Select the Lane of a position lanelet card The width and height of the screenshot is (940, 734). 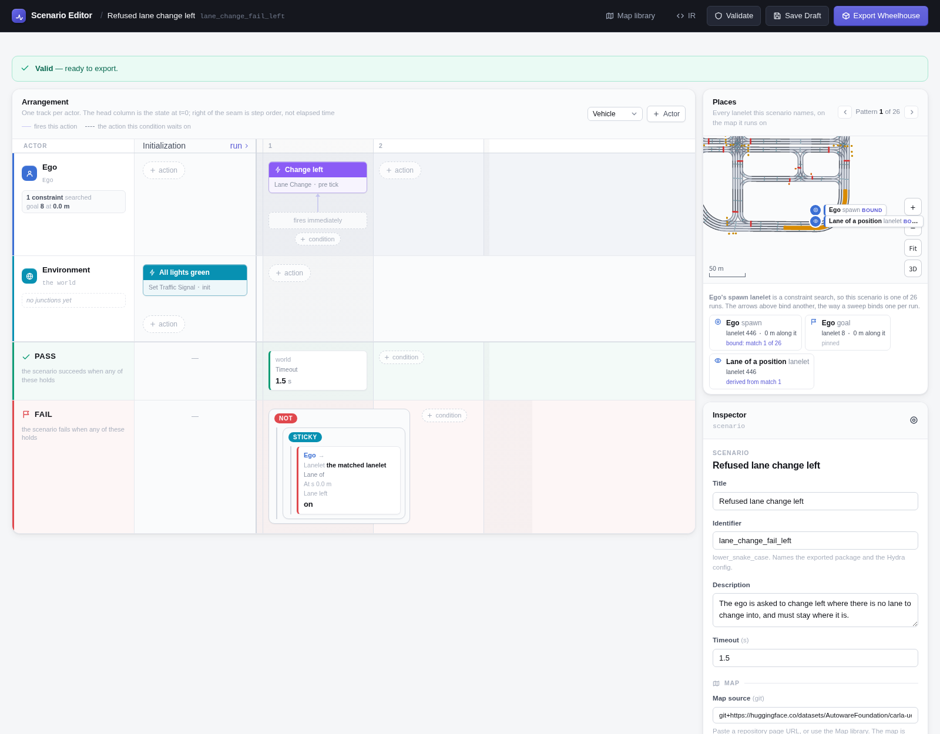(x=761, y=371)
